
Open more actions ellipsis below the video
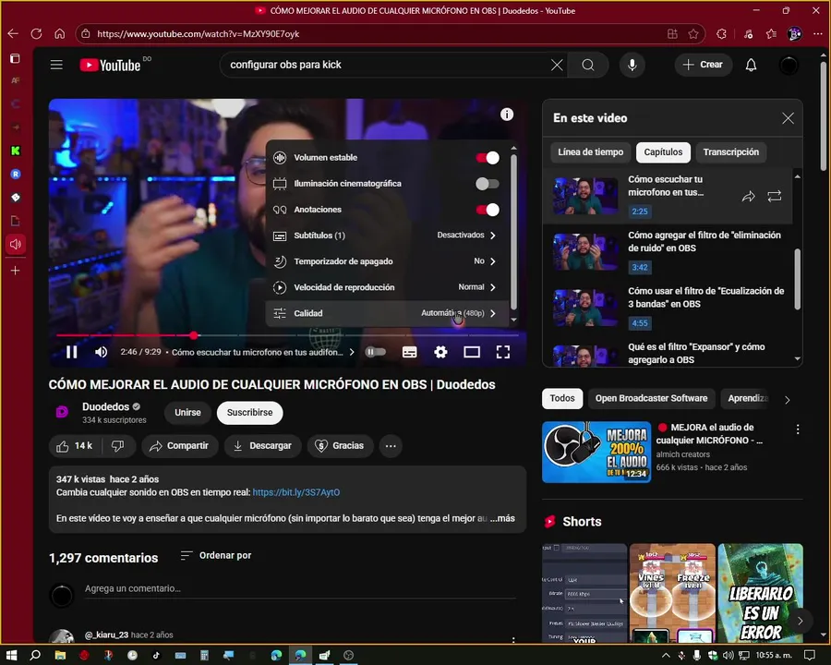(391, 446)
